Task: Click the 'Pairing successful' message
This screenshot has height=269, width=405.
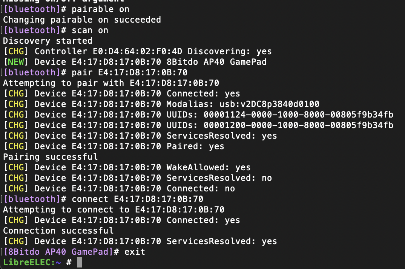Action: [x=50, y=157]
